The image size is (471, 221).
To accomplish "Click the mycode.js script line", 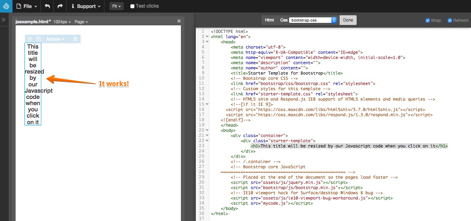I will (272, 203).
